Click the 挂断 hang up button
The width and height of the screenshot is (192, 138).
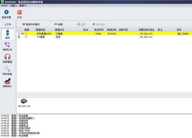coord(59,24)
